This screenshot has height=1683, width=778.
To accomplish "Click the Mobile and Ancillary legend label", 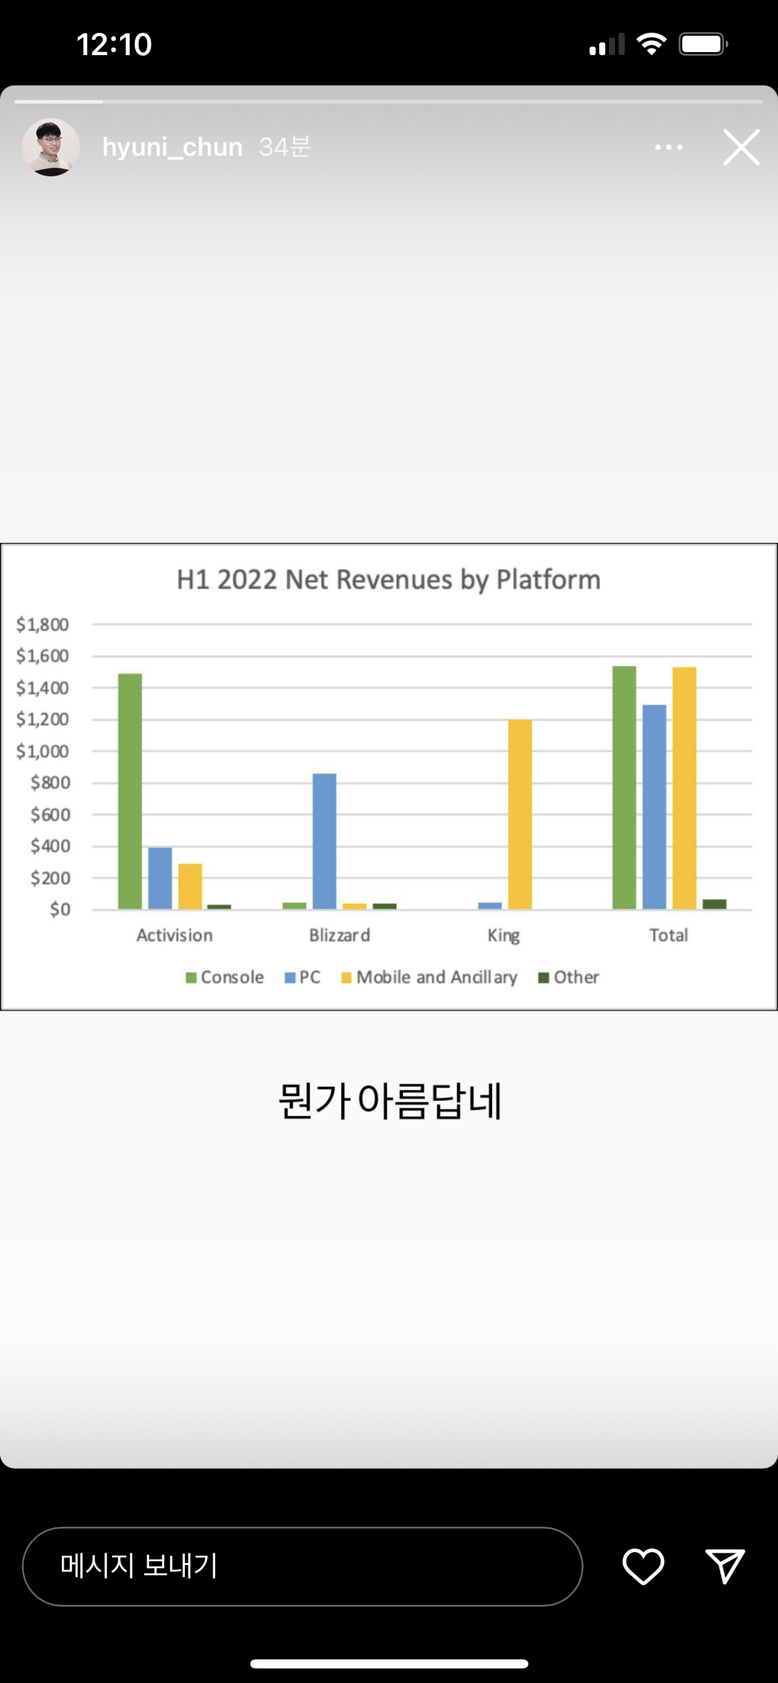I will pos(436,977).
